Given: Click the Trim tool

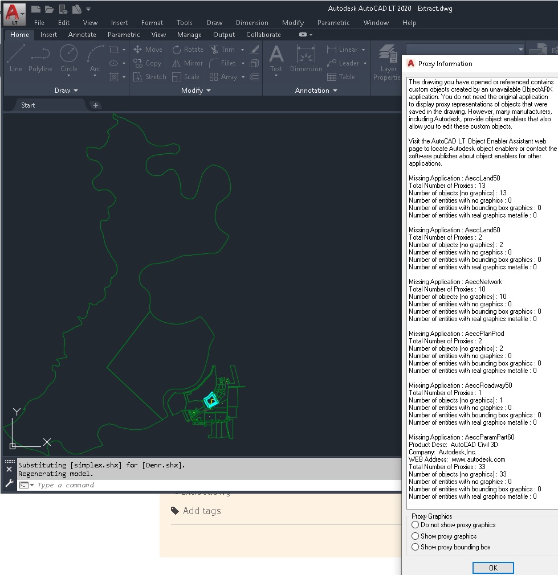Looking at the screenshot, I should tap(222, 49).
